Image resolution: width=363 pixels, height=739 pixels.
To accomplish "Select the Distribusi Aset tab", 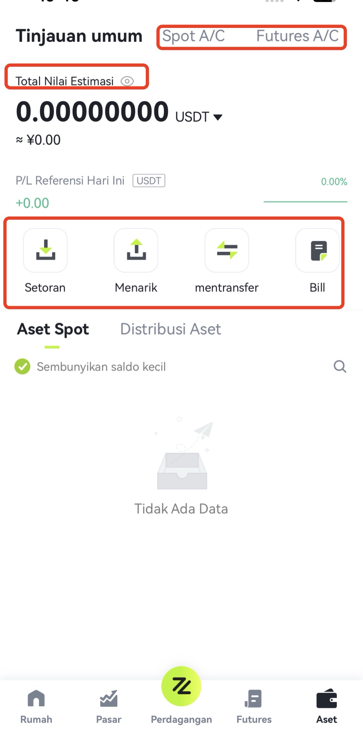I will [171, 329].
